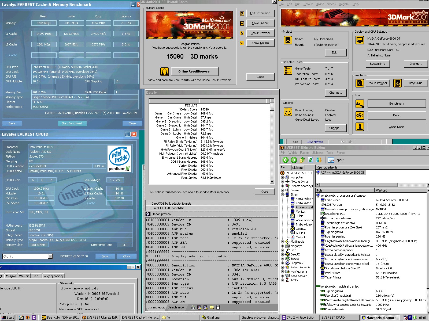The image size is (429, 321).
Task: Switch to the Muzyka tab
Action: (11, 276)
